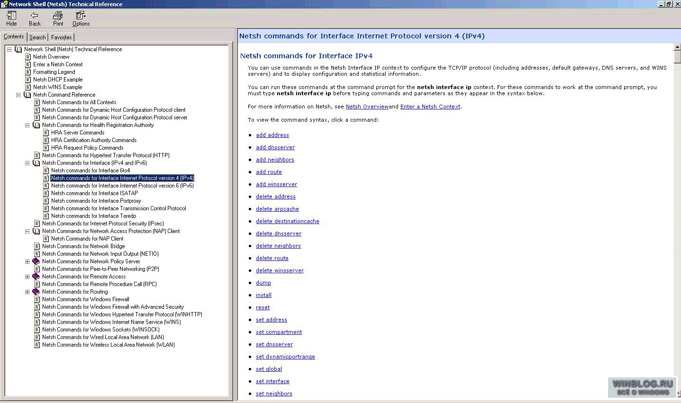Collapse the Interface (IPv4 and IPv6) node
This screenshot has height=403, width=681.
[x=27, y=163]
